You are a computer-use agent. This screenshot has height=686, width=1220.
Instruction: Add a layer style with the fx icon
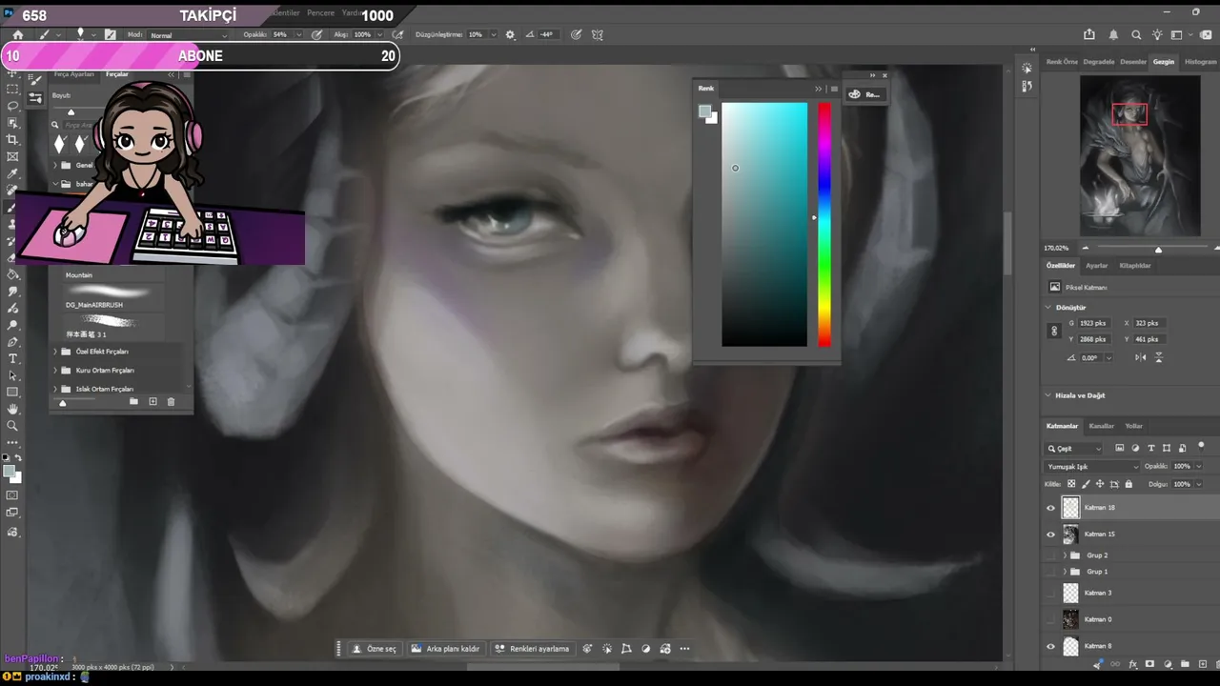pyautogui.click(x=1132, y=664)
